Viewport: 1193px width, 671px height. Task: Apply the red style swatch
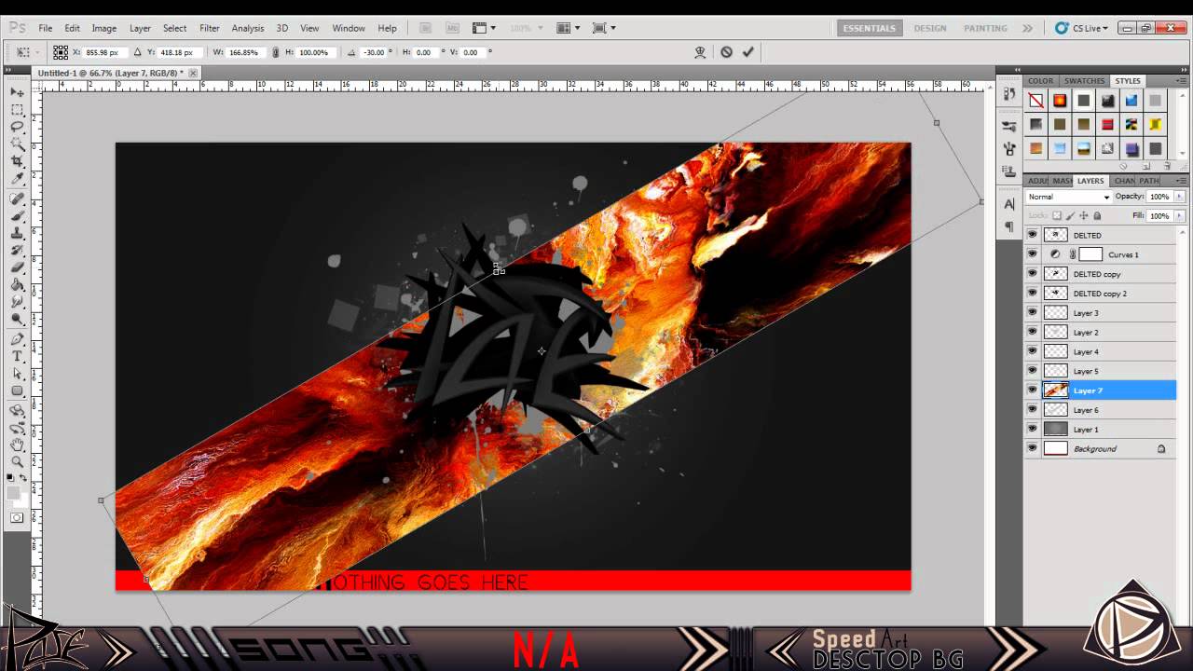(x=1107, y=124)
